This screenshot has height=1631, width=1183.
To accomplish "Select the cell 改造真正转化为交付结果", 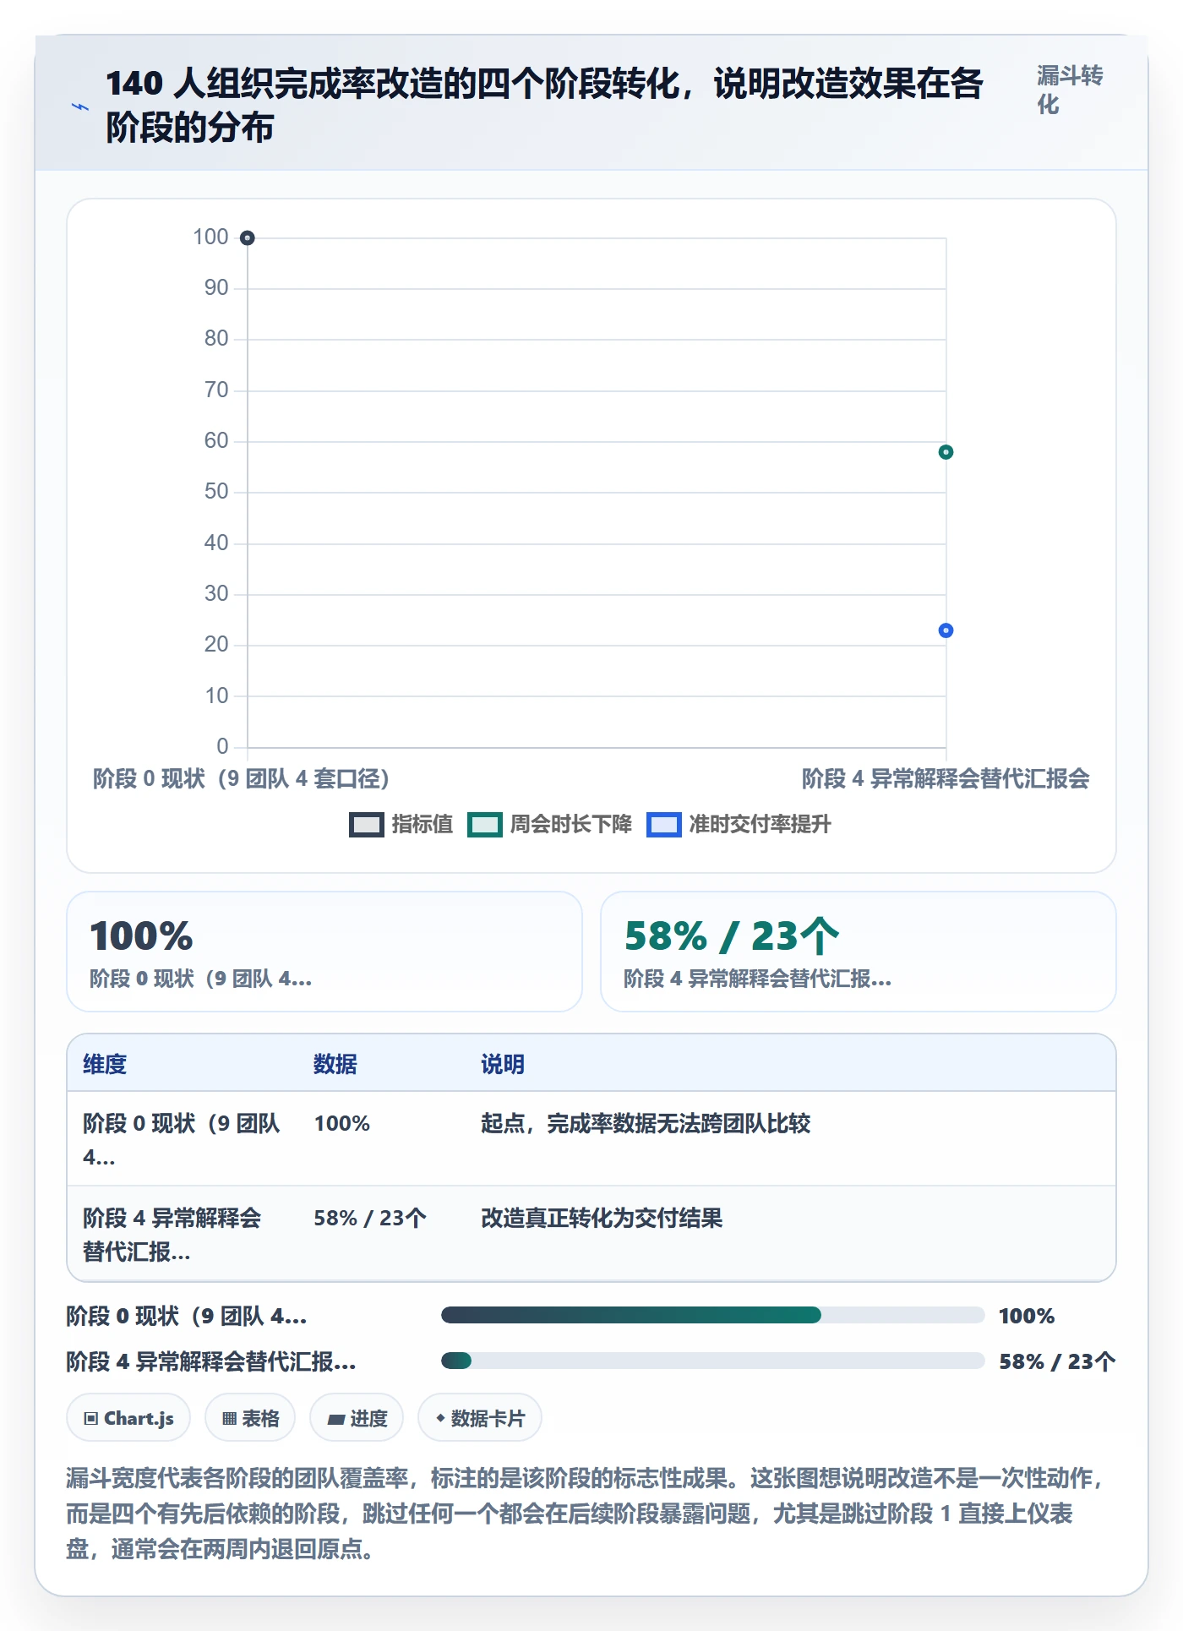I will pos(602,1218).
